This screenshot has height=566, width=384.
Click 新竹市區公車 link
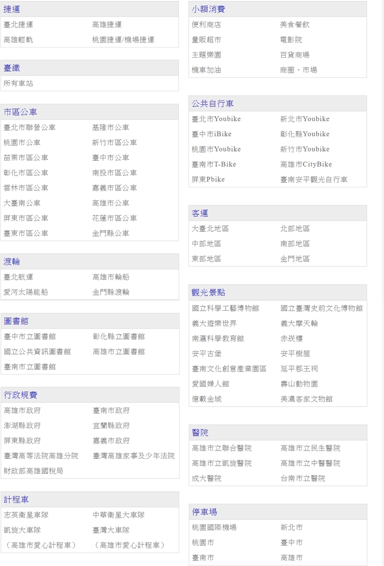[114, 143]
